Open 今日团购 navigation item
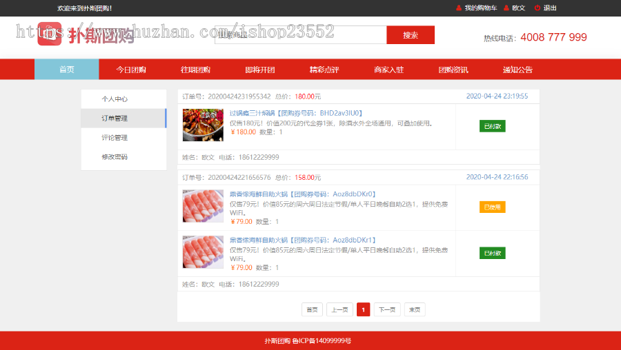Viewport: 621px width, 350px height. (x=131, y=70)
